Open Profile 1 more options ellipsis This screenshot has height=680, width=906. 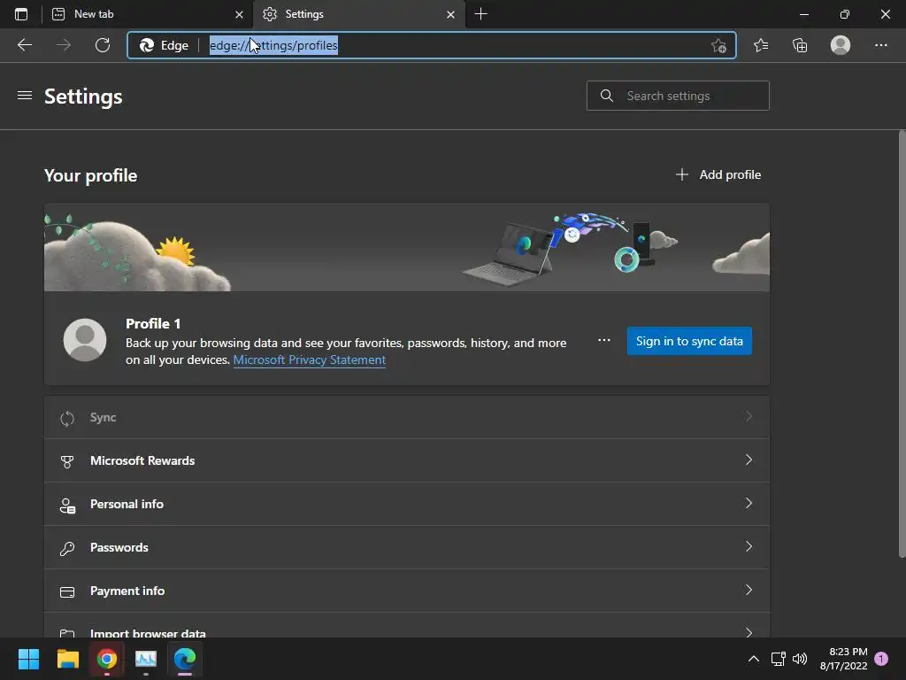coord(603,340)
